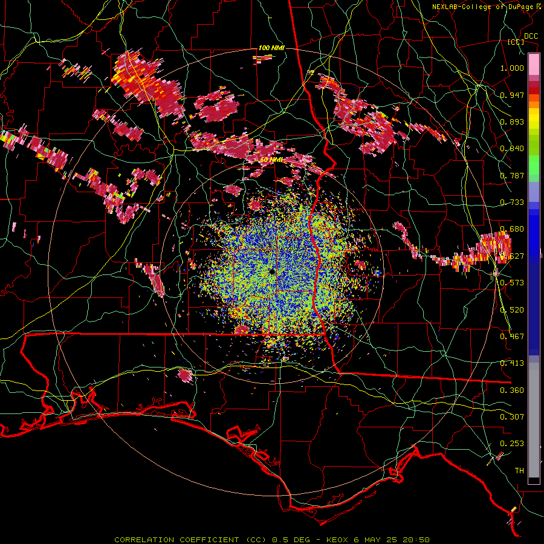Select the 0.467 scale value
This screenshot has width=544, height=544.
512,336
